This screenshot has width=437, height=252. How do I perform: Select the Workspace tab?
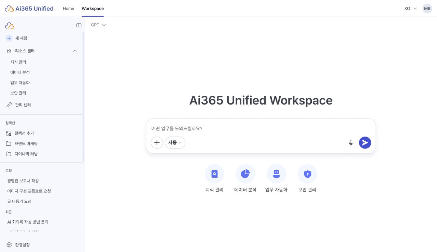pos(93,9)
